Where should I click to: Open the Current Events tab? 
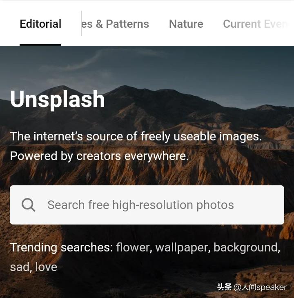pos(255,24)
